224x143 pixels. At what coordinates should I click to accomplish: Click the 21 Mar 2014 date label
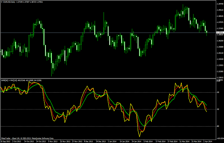(196, 142)
